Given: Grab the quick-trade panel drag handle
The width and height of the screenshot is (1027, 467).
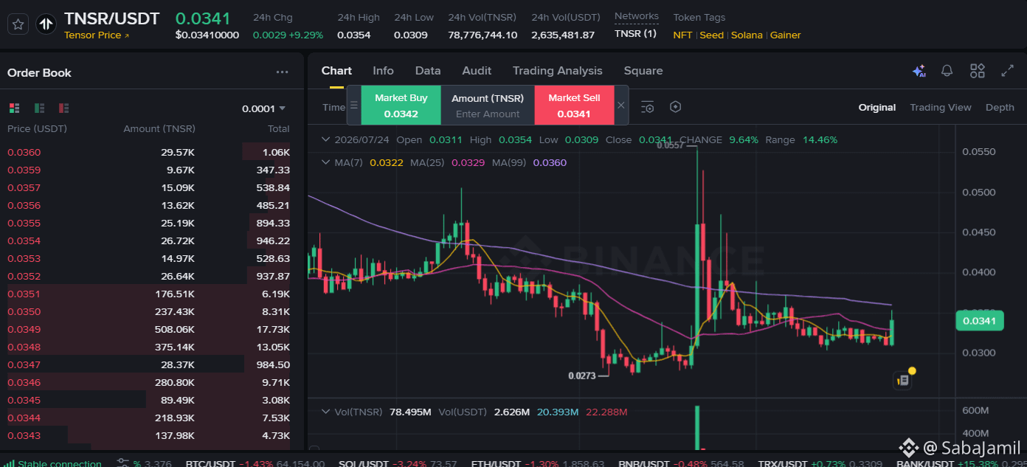Looking at the screenshot, I should (x=354, y=105).
